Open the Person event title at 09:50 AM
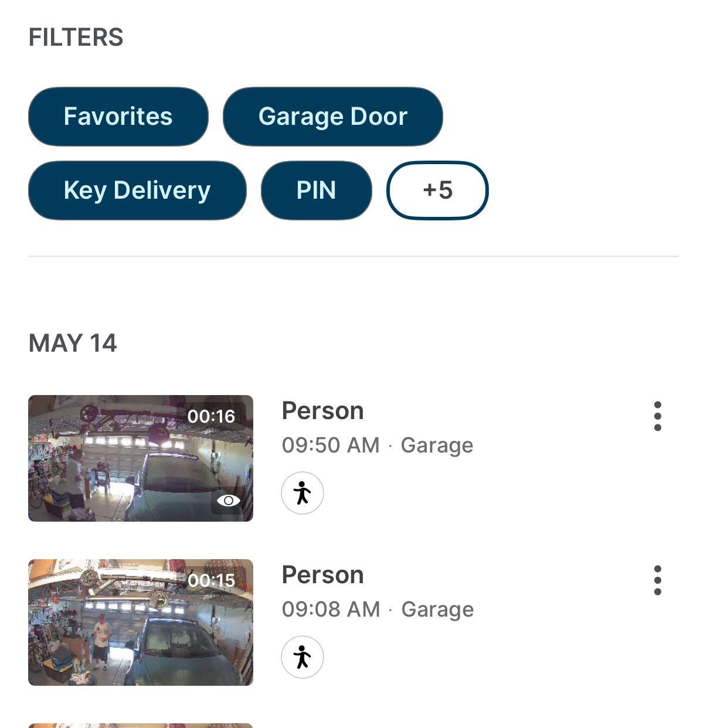This screenshot has height=728, width=707. tap(322, 411)
